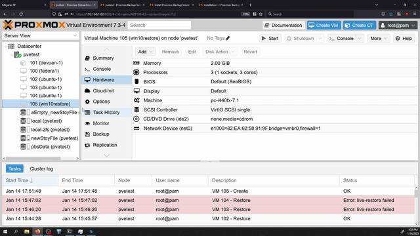Open Cloud-Init settings

pos(103,90)
